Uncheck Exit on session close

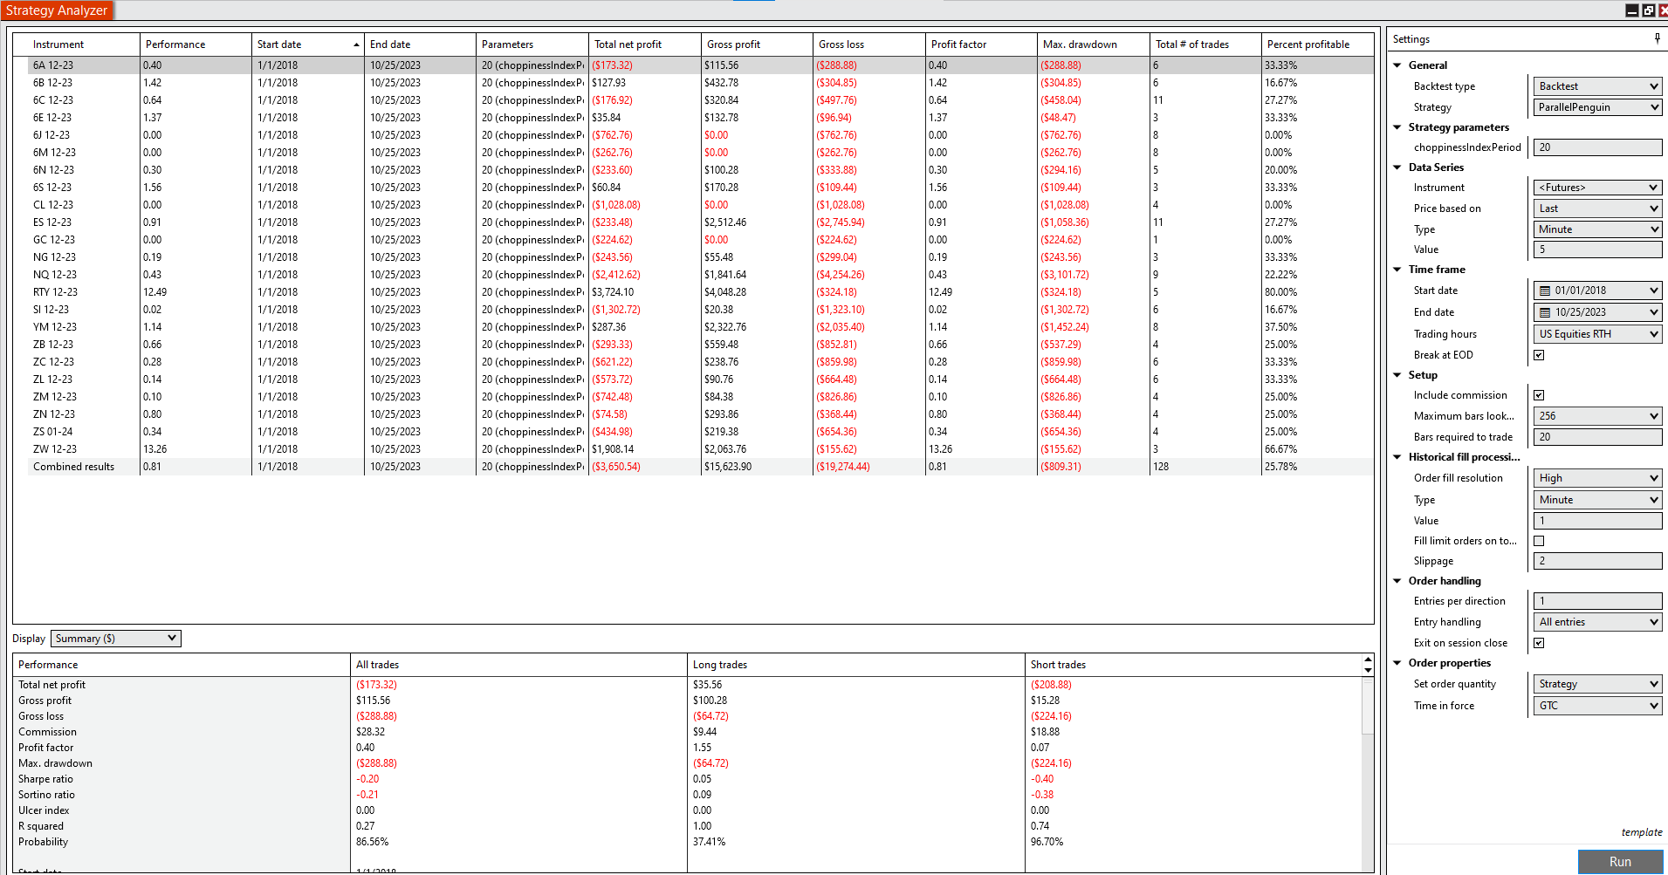pos(1539,643)
